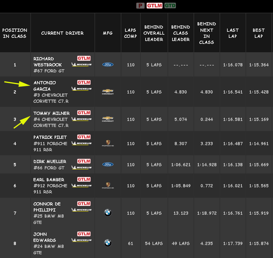Click the 1:06.621 gap to class leader
This screenshot has width=273, height=258.
coord(181,164)
